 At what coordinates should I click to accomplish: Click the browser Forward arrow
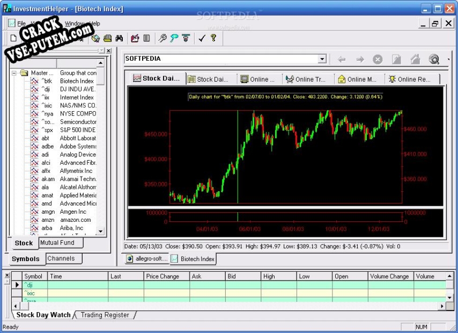click(360, 60)
